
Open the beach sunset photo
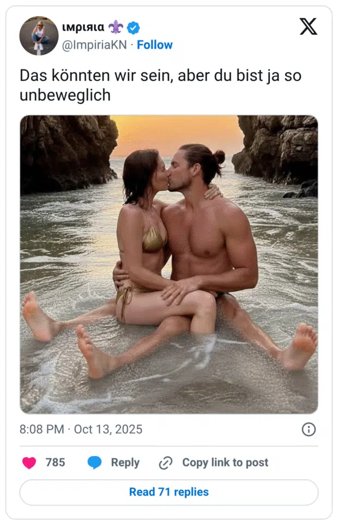click(168, 264)
